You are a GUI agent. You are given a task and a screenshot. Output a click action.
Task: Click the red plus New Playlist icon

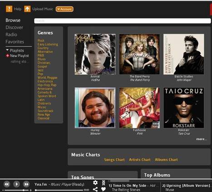(7, 56)
